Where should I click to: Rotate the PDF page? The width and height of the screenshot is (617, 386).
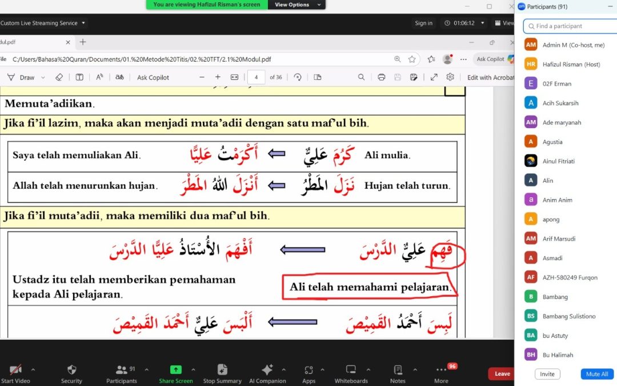tap(298, 77)
